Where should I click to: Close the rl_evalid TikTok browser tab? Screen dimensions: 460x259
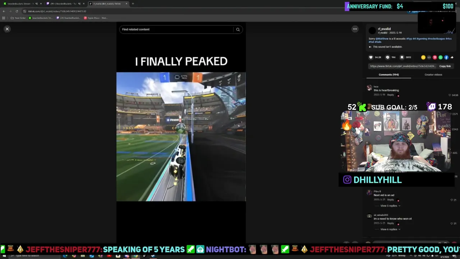pos(126,4)
